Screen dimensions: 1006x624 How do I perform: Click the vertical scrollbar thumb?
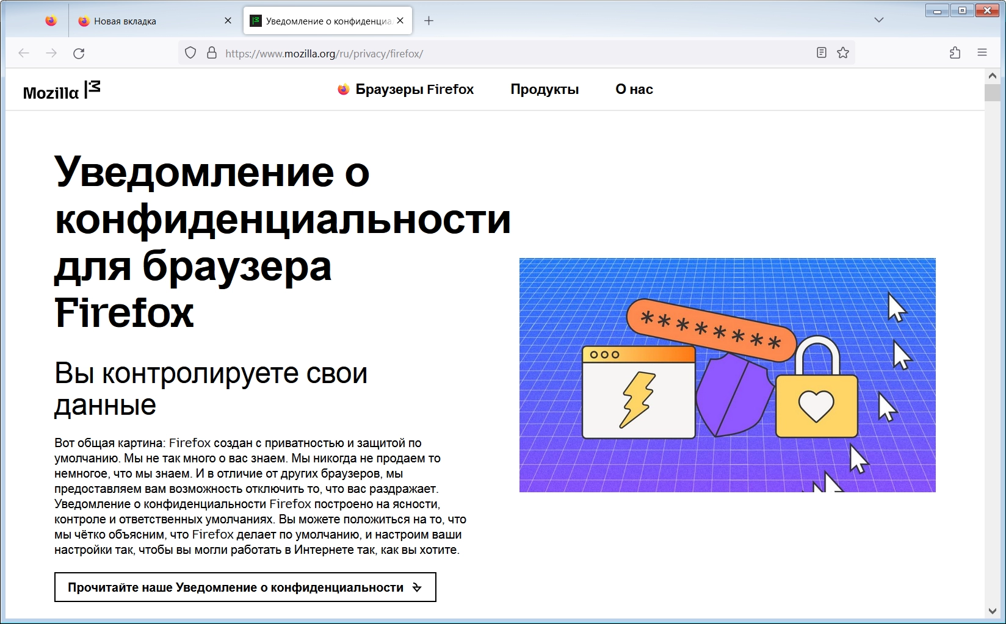click(993, 93)
